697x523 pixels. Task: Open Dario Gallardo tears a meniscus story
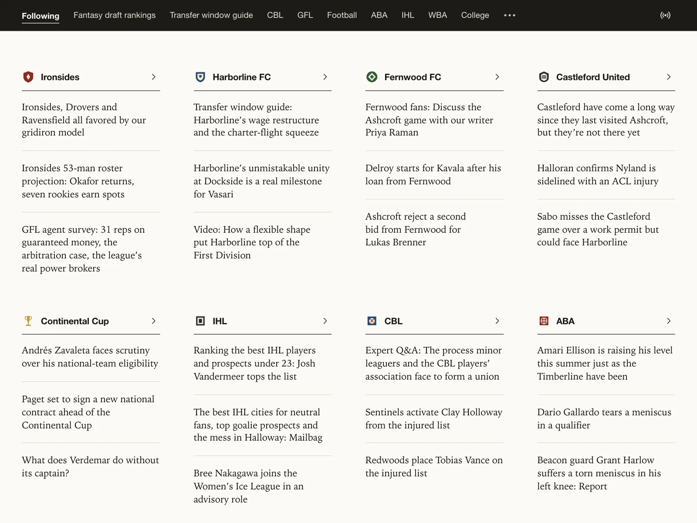(604, 419)
